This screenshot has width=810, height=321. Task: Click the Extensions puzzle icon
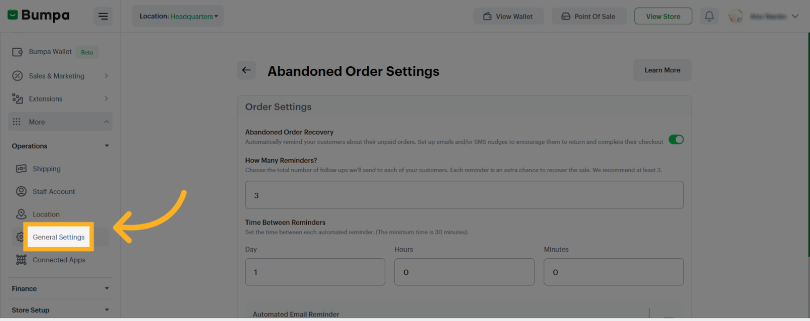tap(17, 98)
